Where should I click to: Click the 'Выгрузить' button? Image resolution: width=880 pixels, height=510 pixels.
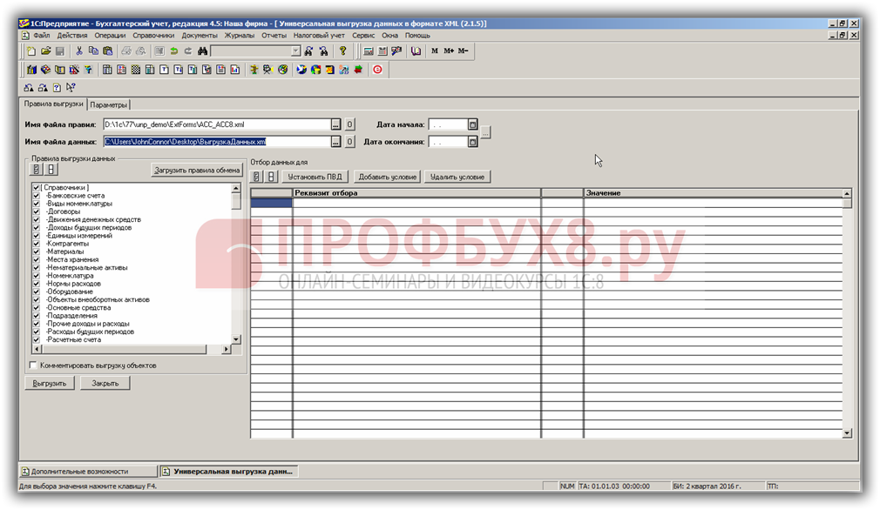(x=50, y=383)
